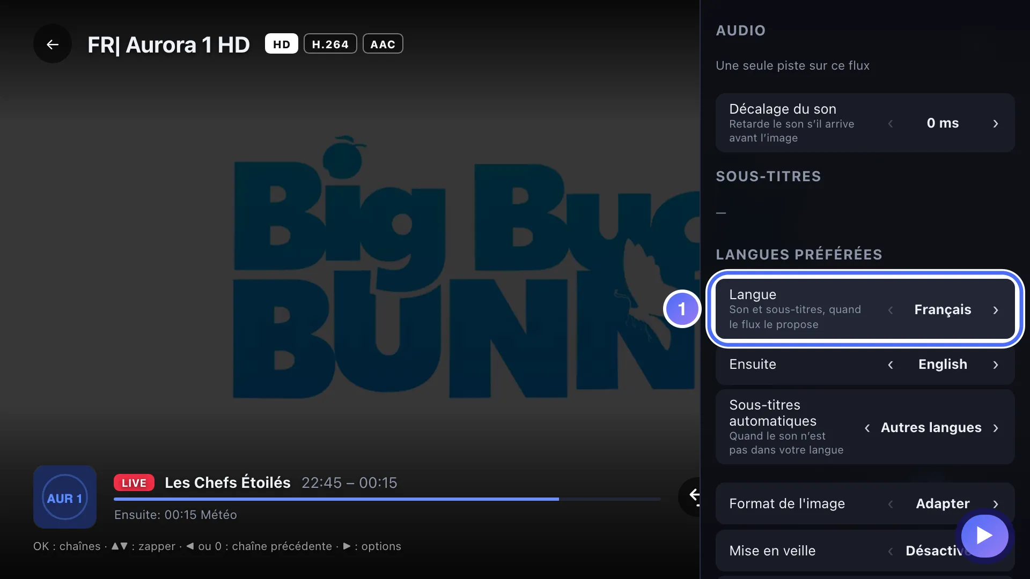The image size is (1030, 579).
Task: Next option for Sous-titres automatiques
Action: coord(996,428)
